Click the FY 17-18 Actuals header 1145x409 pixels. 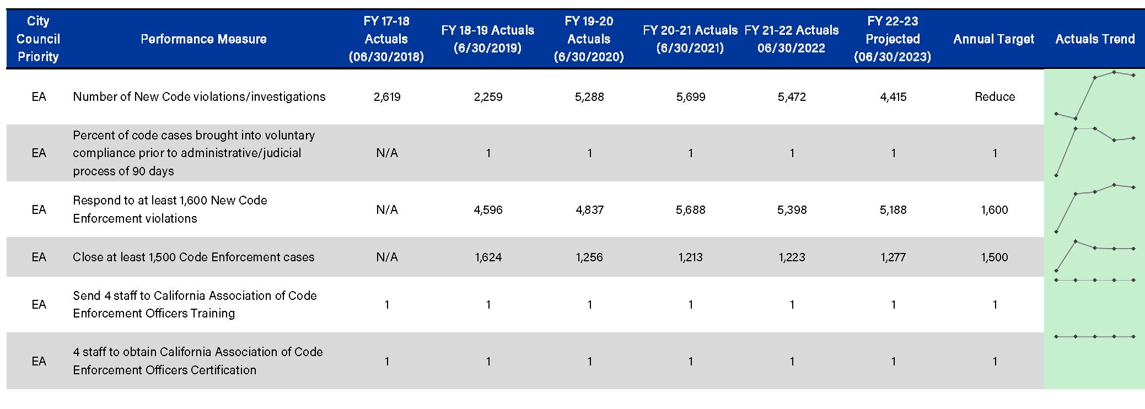386,39
